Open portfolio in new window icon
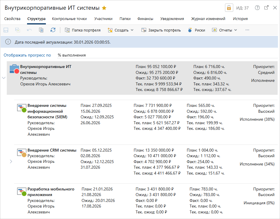The height and width of the screenshot is (219, 280). click(266, 8)
